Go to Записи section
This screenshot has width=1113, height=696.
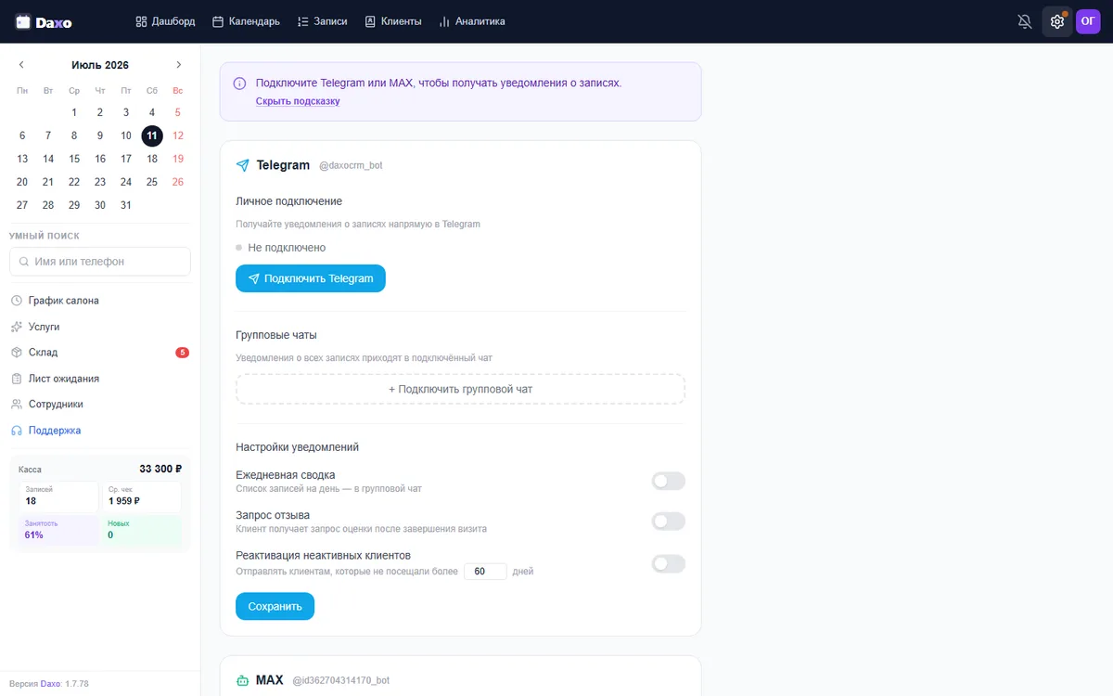[322, 21]
